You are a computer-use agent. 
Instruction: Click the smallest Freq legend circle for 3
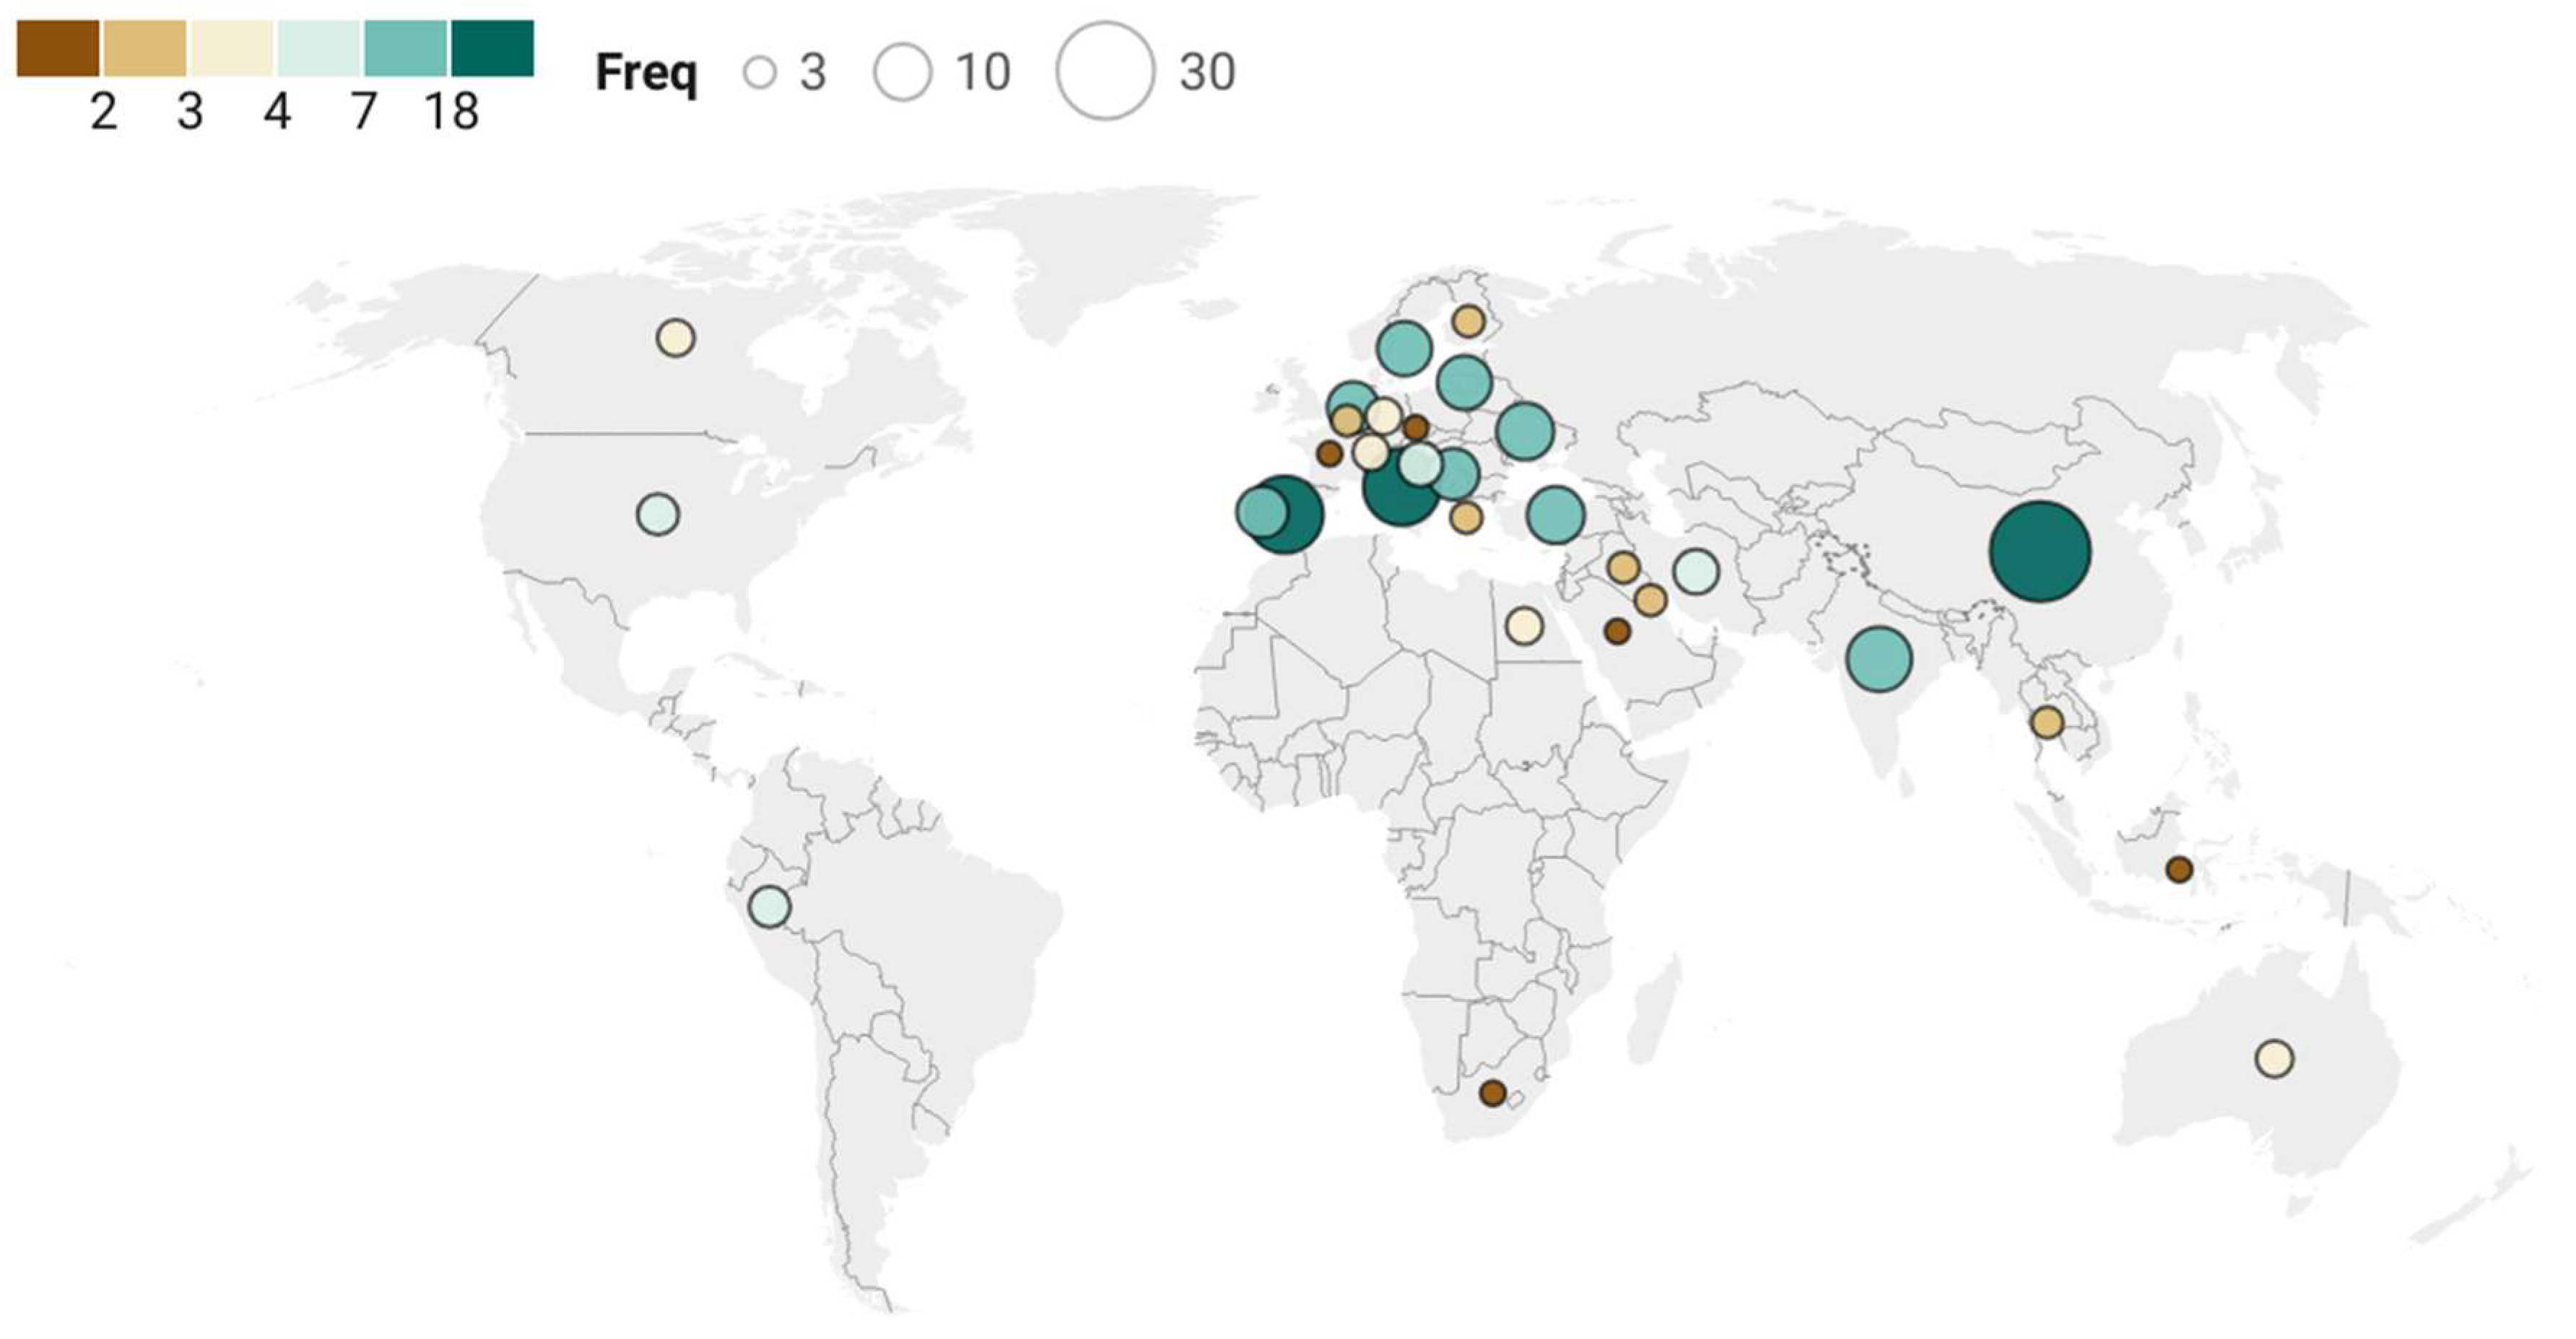(x=760, y=72)
